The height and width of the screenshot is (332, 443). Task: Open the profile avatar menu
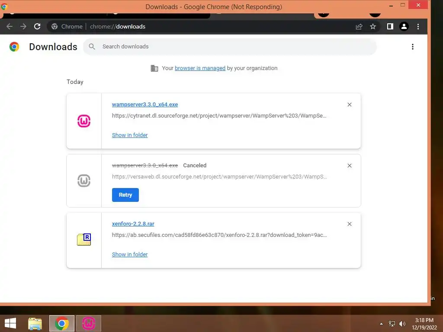click(404, 26)
